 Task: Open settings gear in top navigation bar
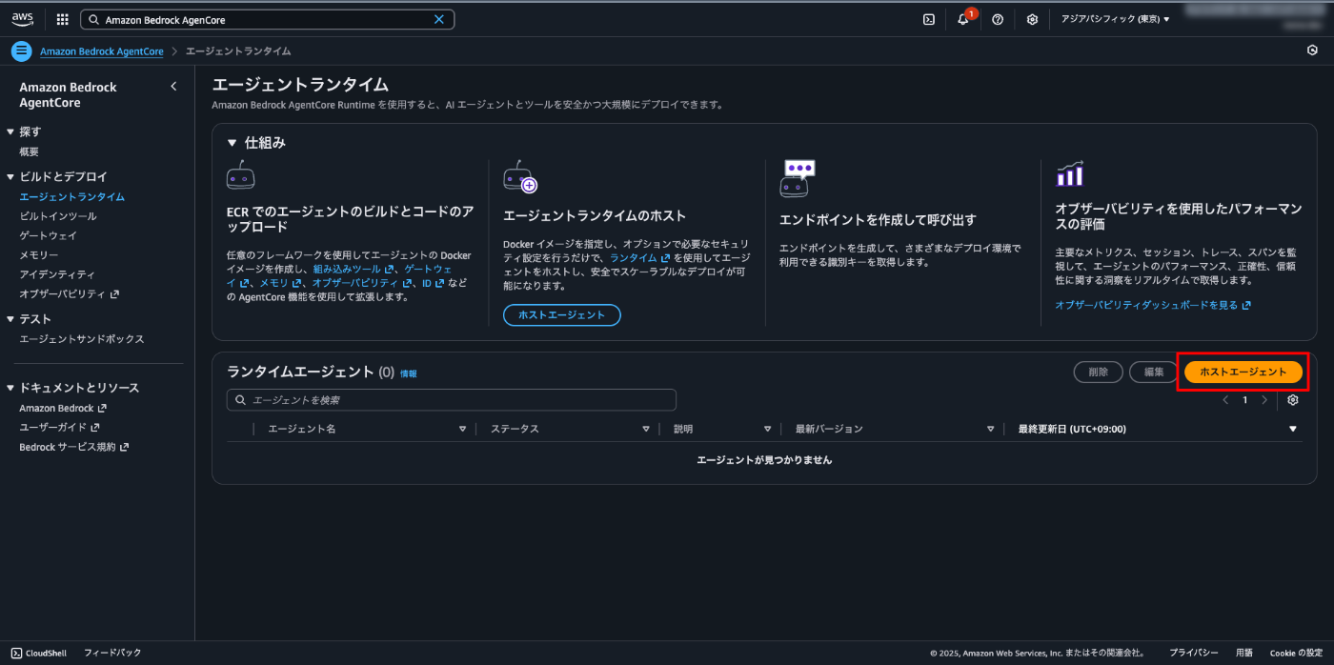1032,19
